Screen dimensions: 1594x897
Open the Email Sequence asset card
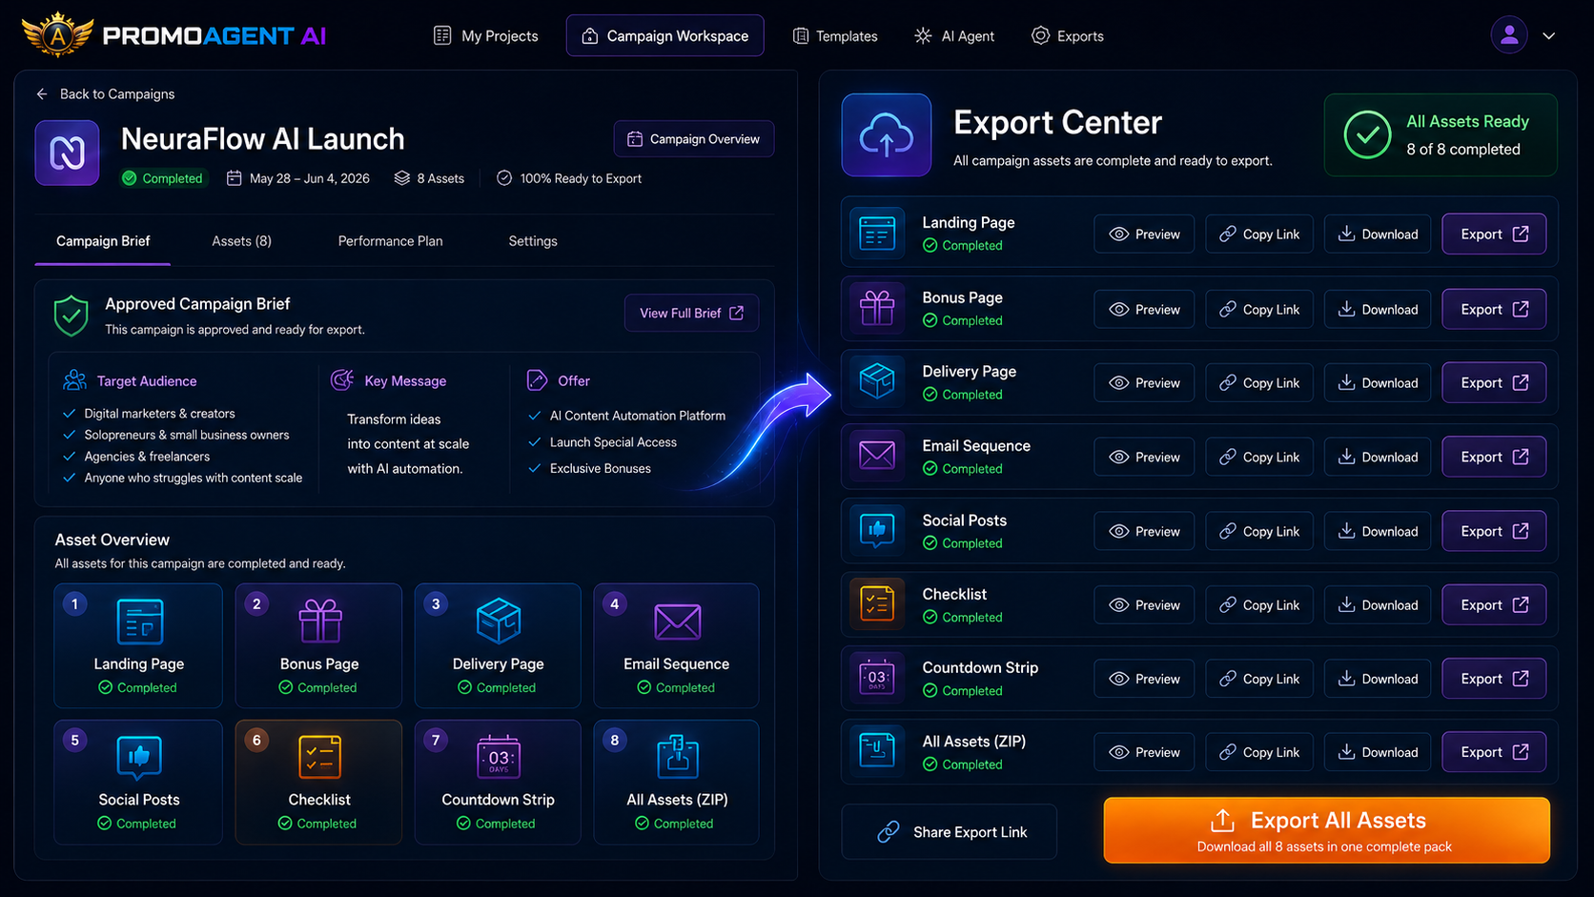[676, 645]
